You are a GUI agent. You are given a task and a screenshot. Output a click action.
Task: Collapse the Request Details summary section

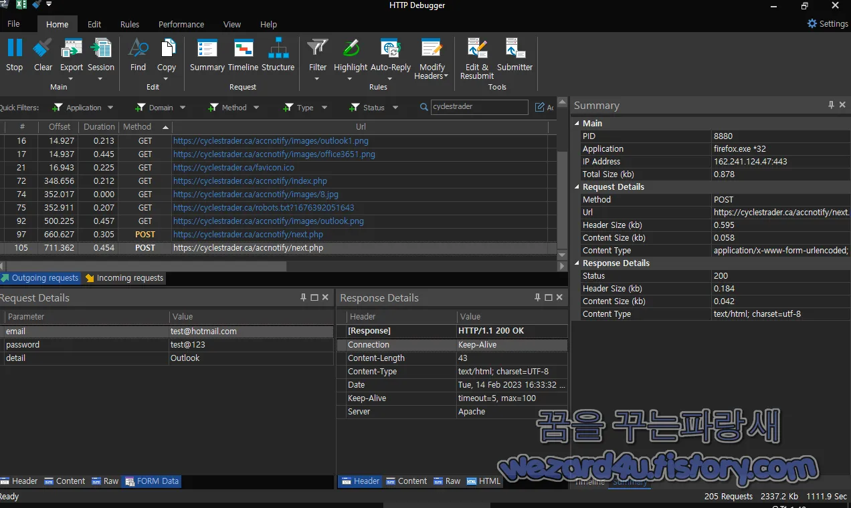tap(577, 187)
